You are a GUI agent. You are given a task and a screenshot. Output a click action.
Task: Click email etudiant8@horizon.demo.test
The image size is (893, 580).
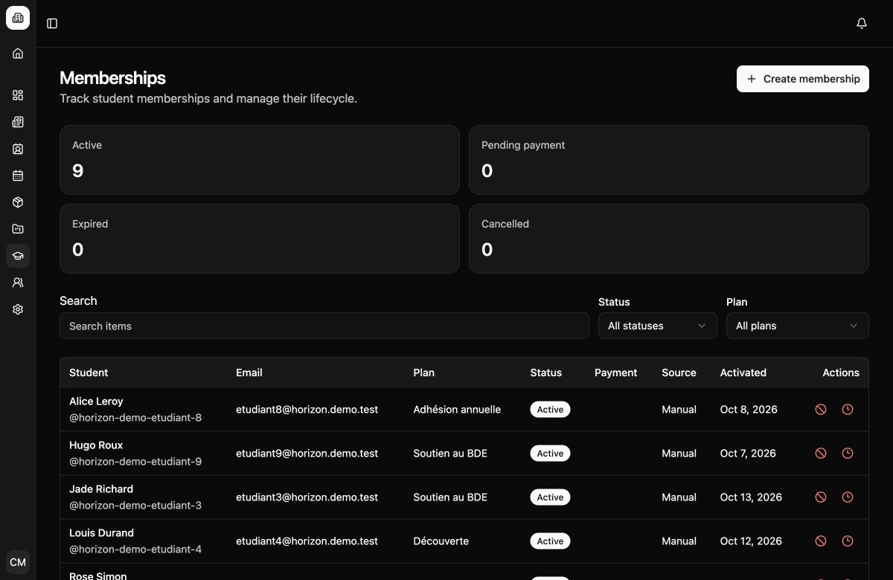307,410
